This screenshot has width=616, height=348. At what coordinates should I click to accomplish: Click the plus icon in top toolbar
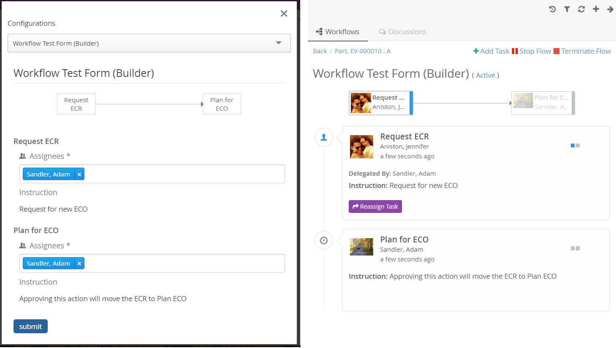596,9
